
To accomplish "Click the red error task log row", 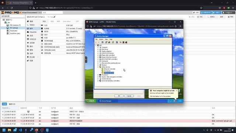I will 118,121.
